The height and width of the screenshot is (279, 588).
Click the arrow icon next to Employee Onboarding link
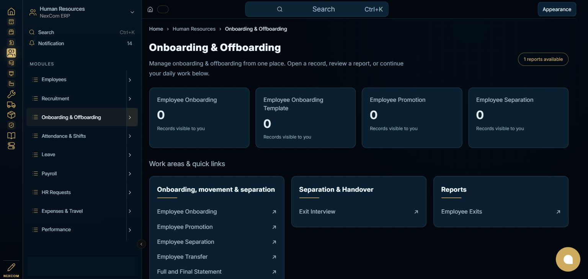click(274, 212)
